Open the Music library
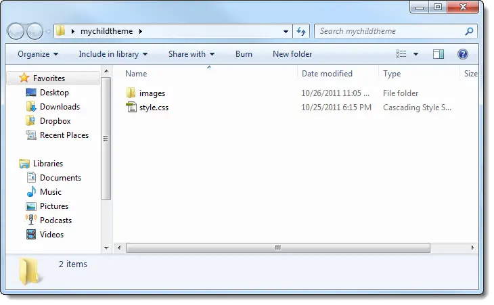The image size is (494, 305). pyautogui.click(x=51, y=192)
